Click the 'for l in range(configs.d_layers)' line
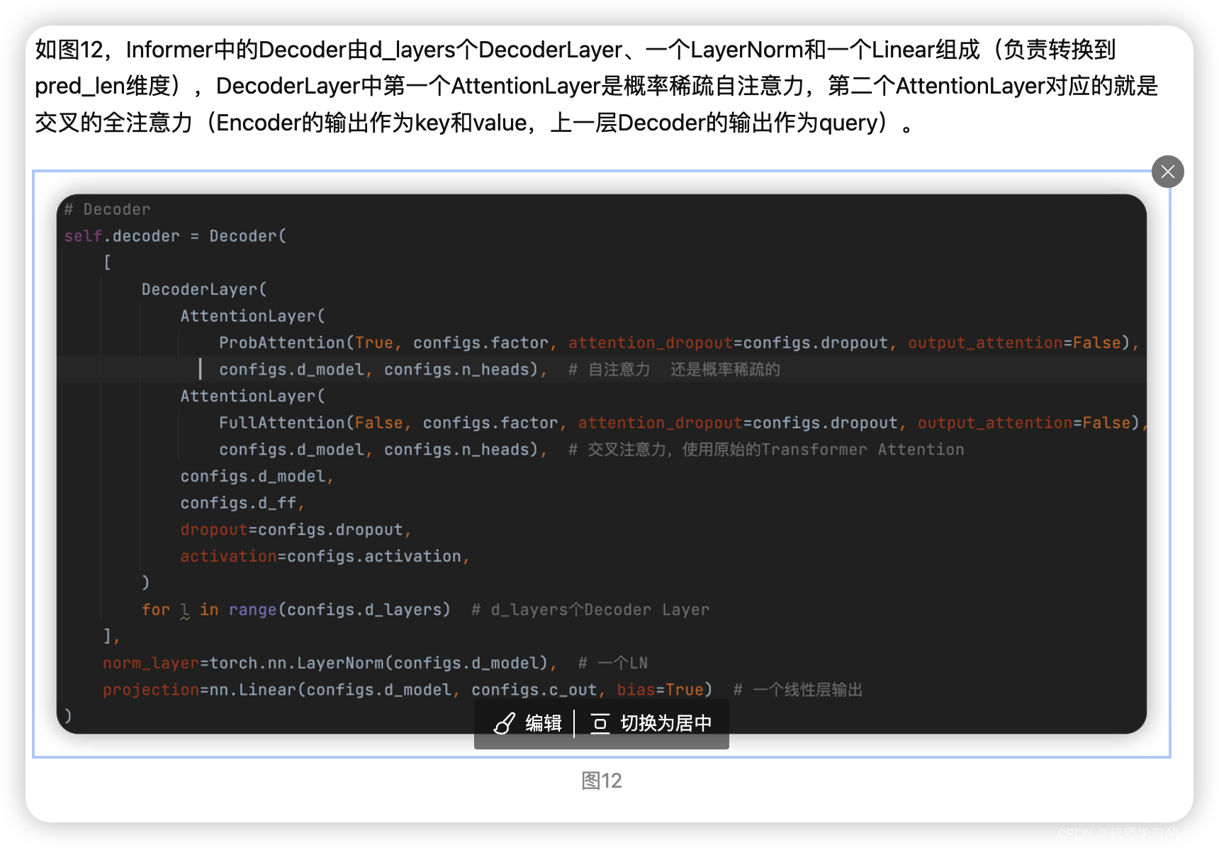This screenshot has height=848, width=1219. point(296,610)
